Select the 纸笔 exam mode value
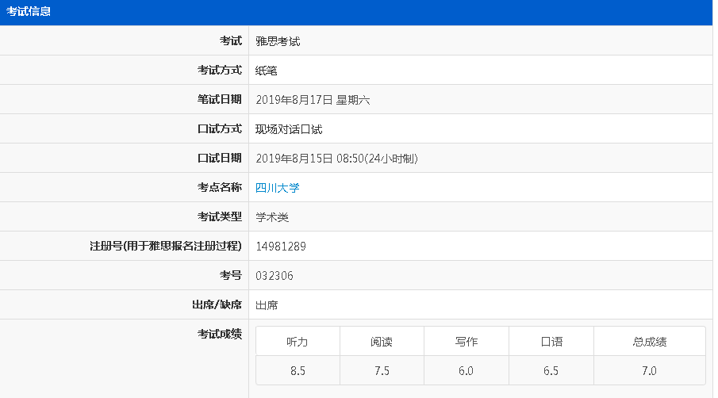This screenshot has height=398, width=718. coord(266,71)
